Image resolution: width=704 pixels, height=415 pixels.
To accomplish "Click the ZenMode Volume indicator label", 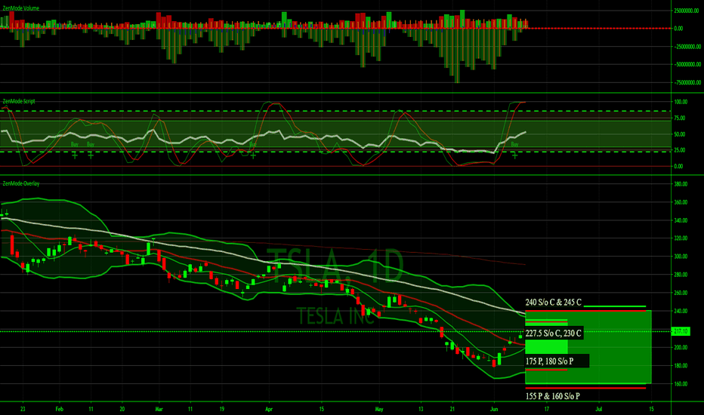I will click(x=20, y=8).
